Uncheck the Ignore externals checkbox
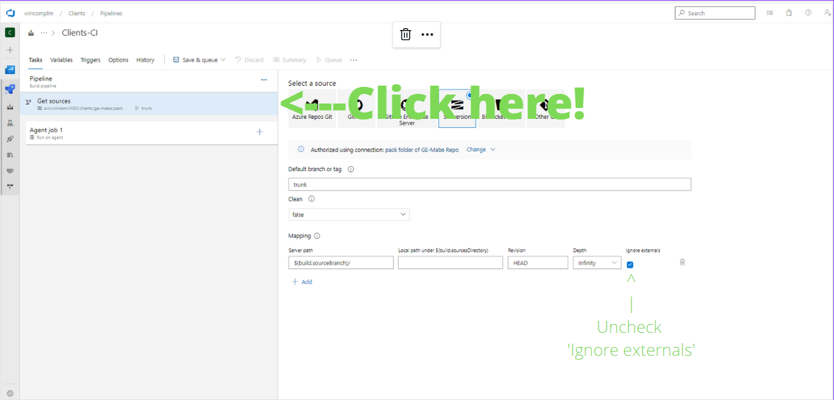 (630, 265)
